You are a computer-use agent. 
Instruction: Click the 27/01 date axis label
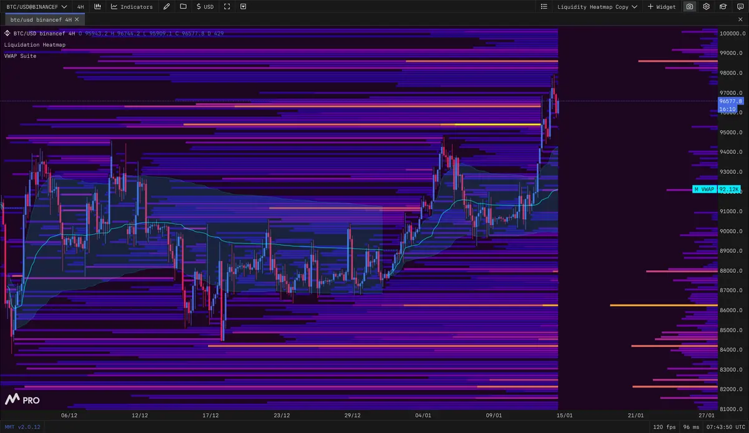[x=707, y=416]
